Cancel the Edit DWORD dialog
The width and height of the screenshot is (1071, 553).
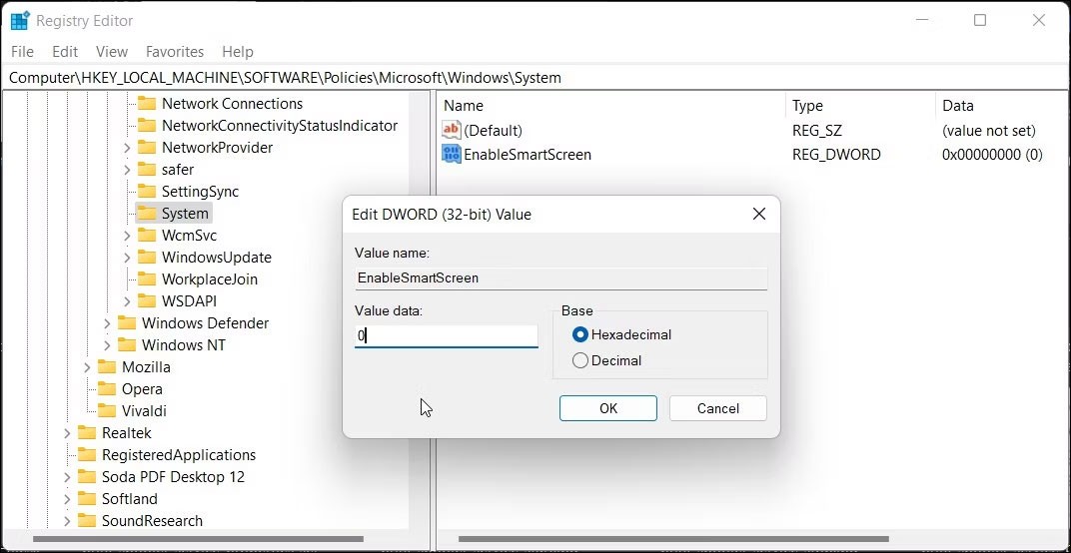717,408
